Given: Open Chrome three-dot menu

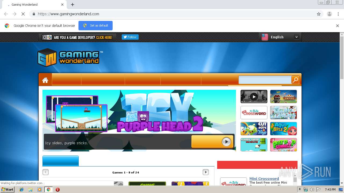Looking at the screenshot, I should coord(338,14).
